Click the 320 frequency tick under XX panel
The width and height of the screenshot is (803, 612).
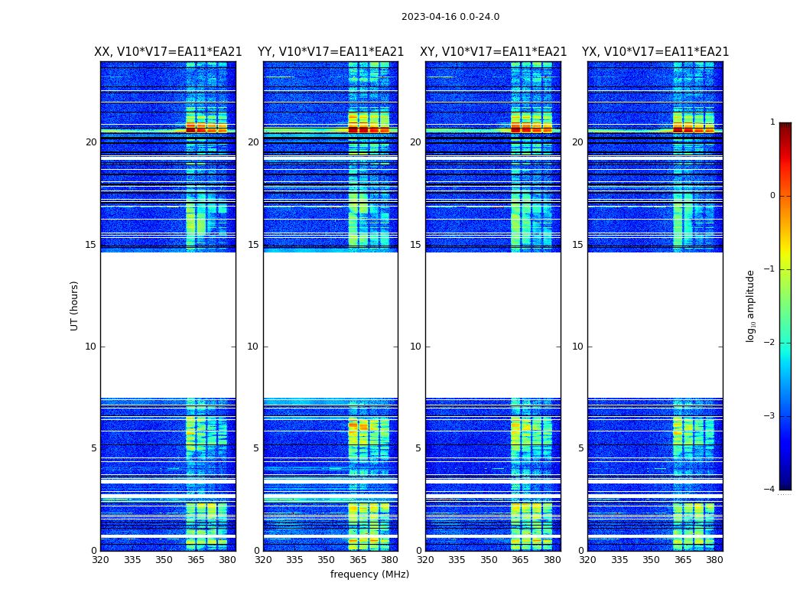pyautogui.click(x=100, y=560)
